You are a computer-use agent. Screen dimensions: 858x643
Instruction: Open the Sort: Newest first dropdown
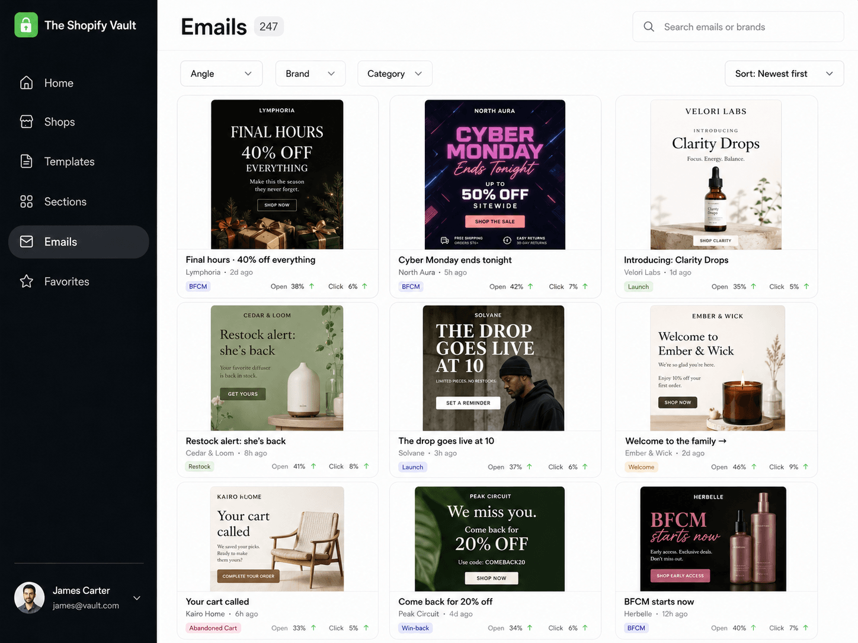point(784,73)
